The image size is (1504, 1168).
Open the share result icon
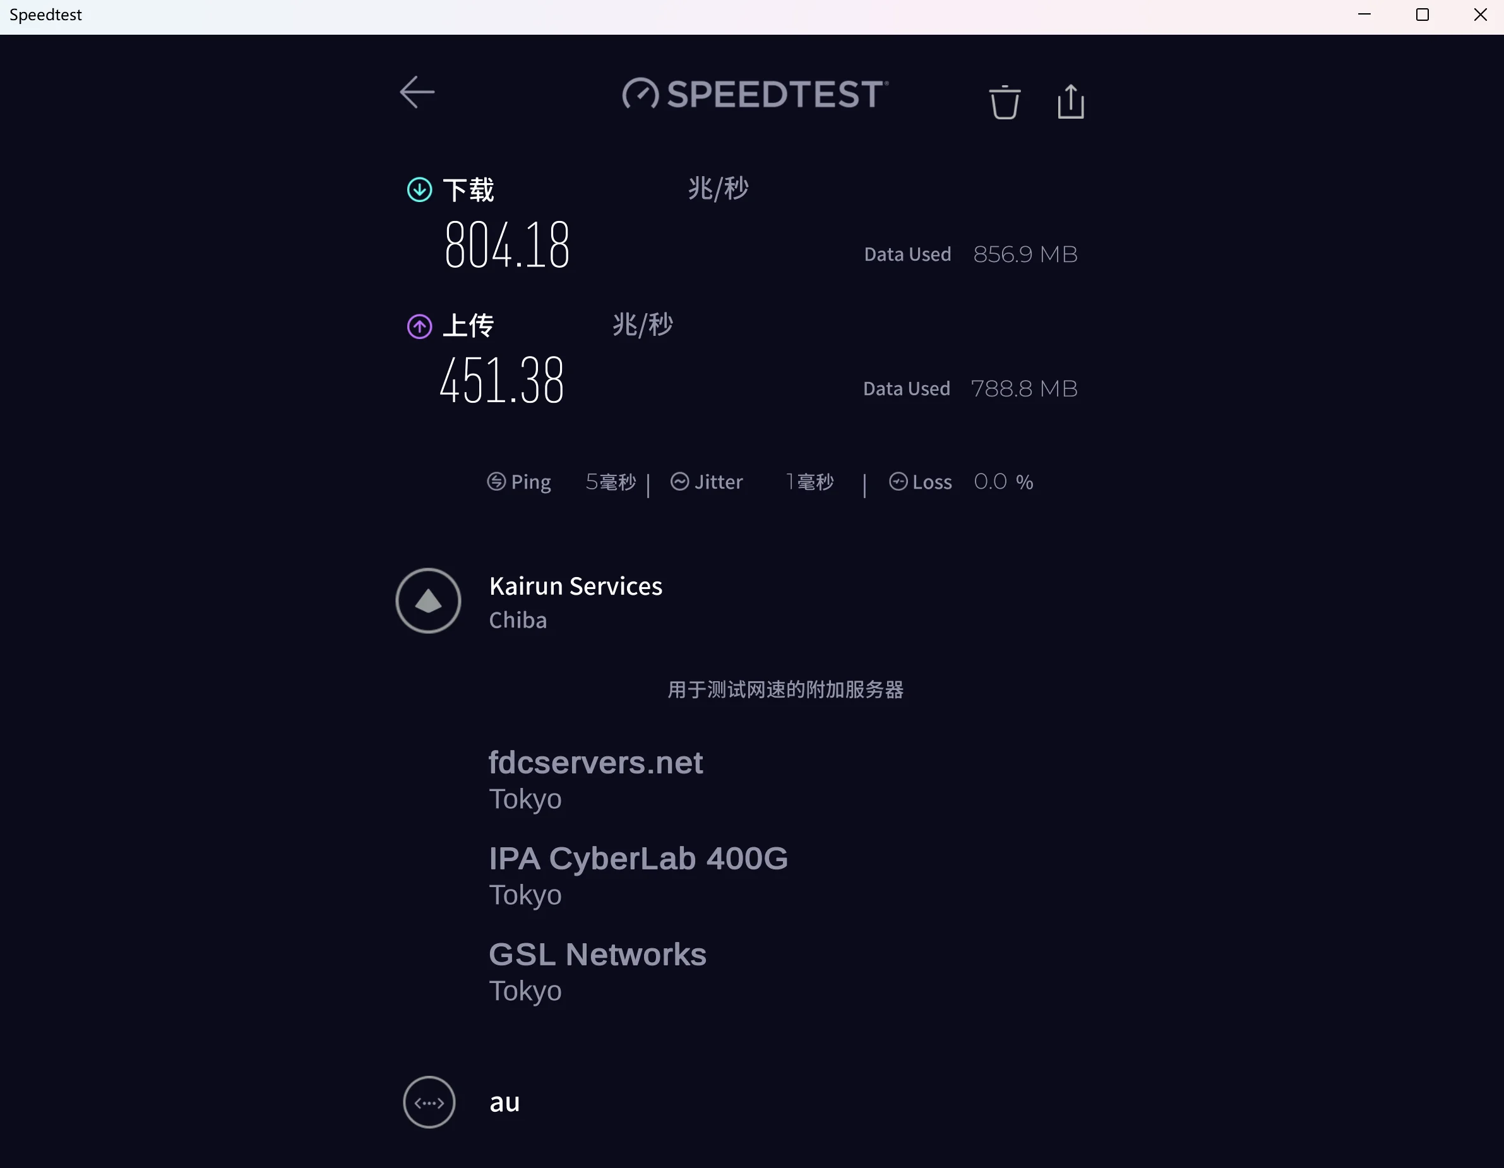coord(1070,102)
